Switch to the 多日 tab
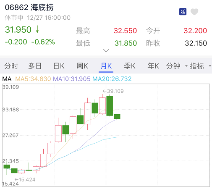Viewport: 212px width, 189px height. point(35,66)
